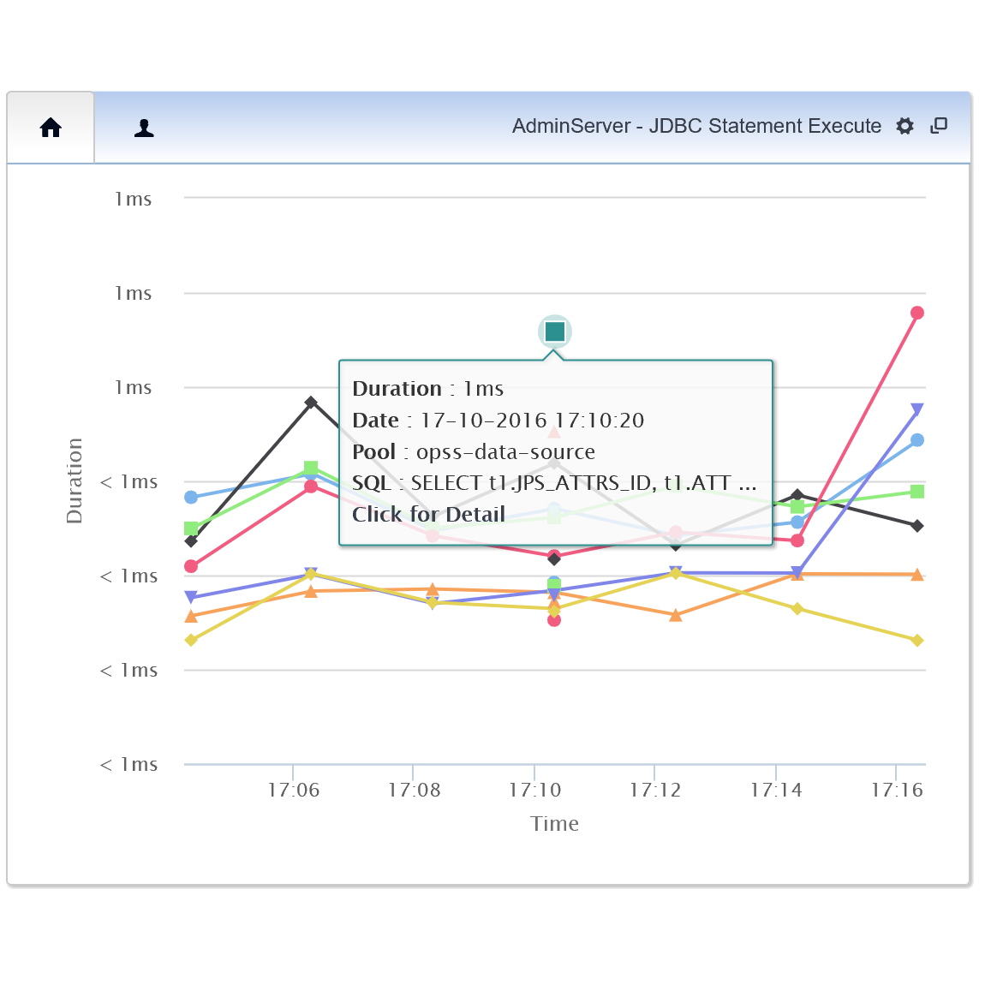The width and height of the screenshot is (985, 985).
Task: Click the yellow diamond point near 17:14
Action: (x=797, y=609)
